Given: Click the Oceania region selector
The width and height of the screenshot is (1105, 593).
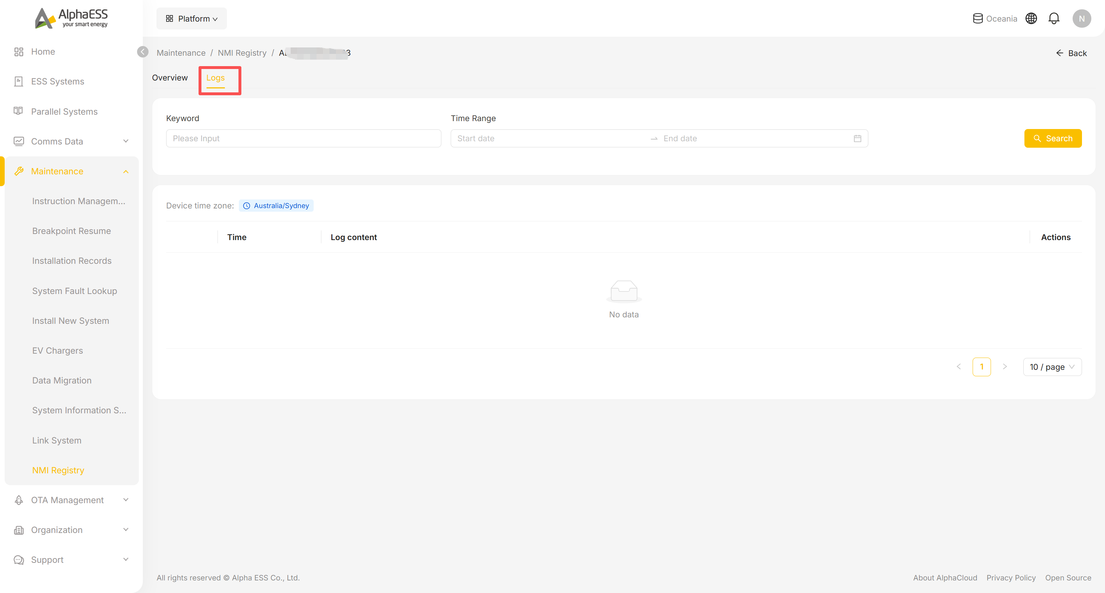Looking at the screenshot, I should pos(995,18).
